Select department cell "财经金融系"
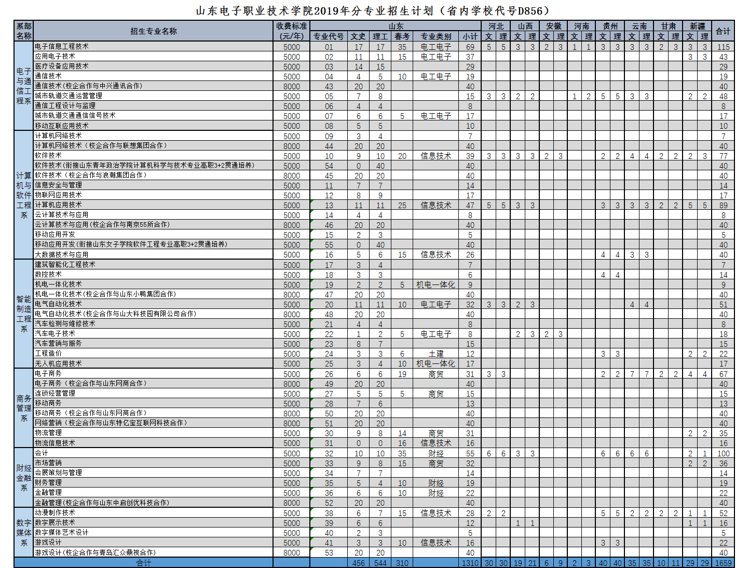Viewport: 749px width, 568px height. [x=24, y=478]
